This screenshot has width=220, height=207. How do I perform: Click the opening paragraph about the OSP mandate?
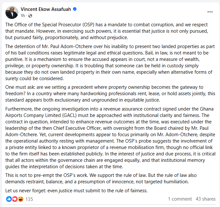pos(106,31)
